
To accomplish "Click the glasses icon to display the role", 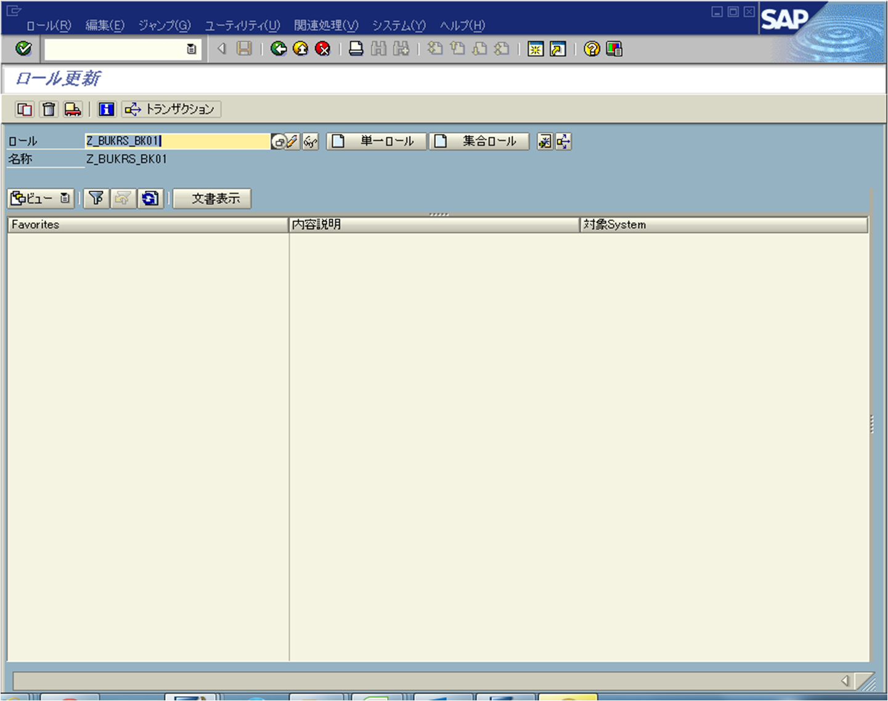I will [310, 141].
